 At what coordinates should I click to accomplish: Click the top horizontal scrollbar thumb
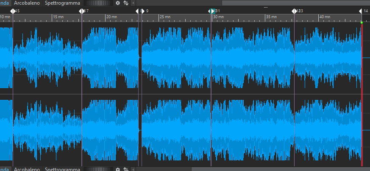(x=296, y=3)
